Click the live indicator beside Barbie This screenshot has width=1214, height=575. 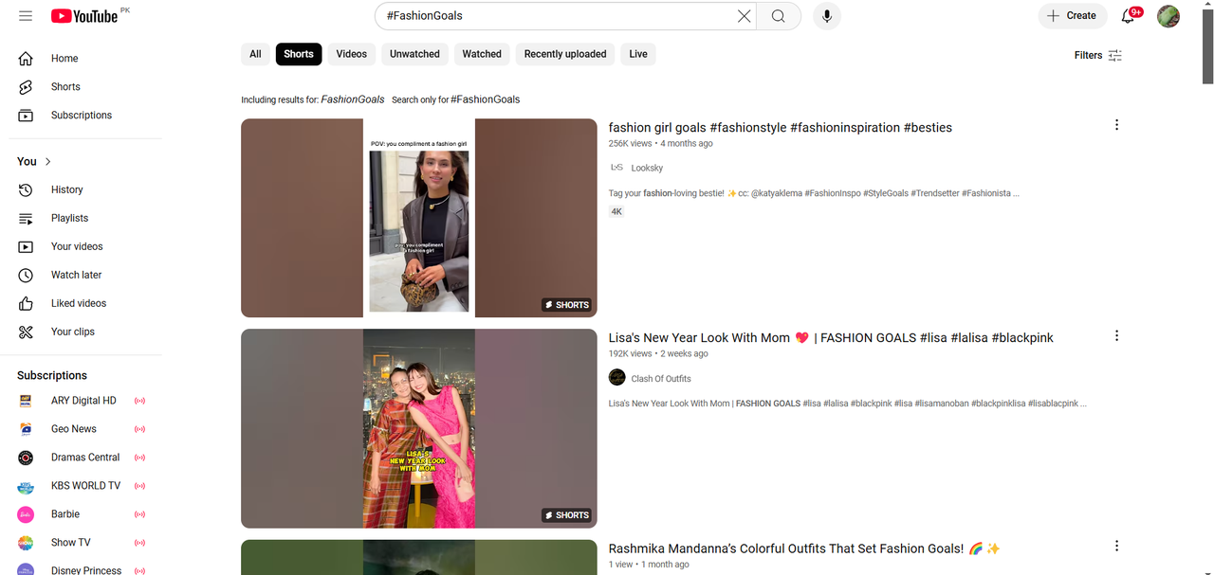point(139,514)
